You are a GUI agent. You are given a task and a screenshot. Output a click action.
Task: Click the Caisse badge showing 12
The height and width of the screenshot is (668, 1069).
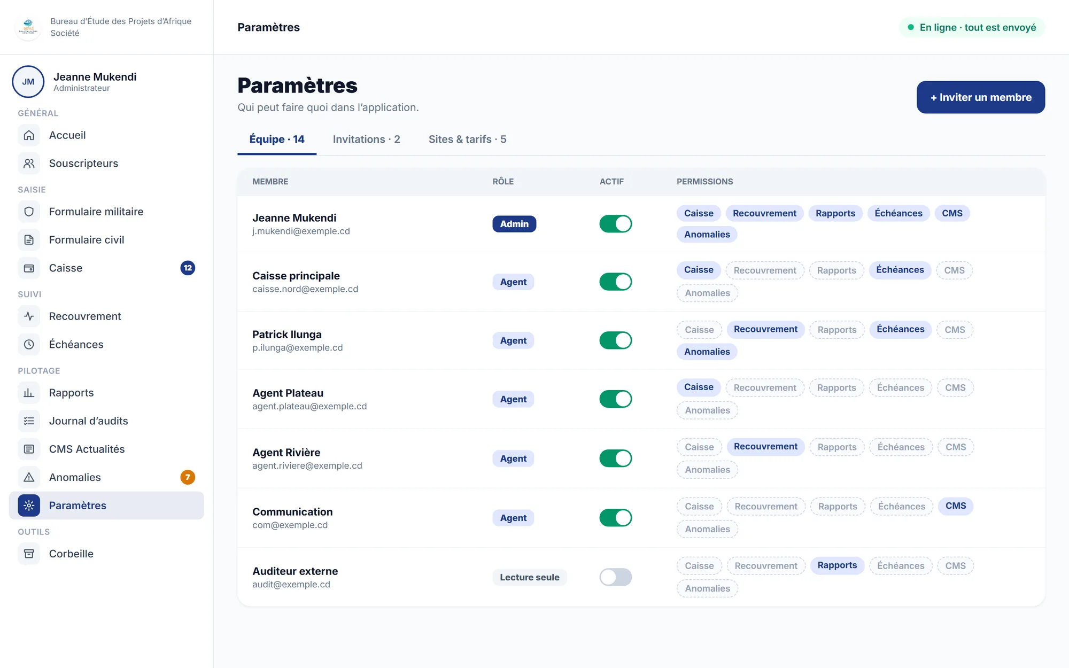tap(188, 268)
